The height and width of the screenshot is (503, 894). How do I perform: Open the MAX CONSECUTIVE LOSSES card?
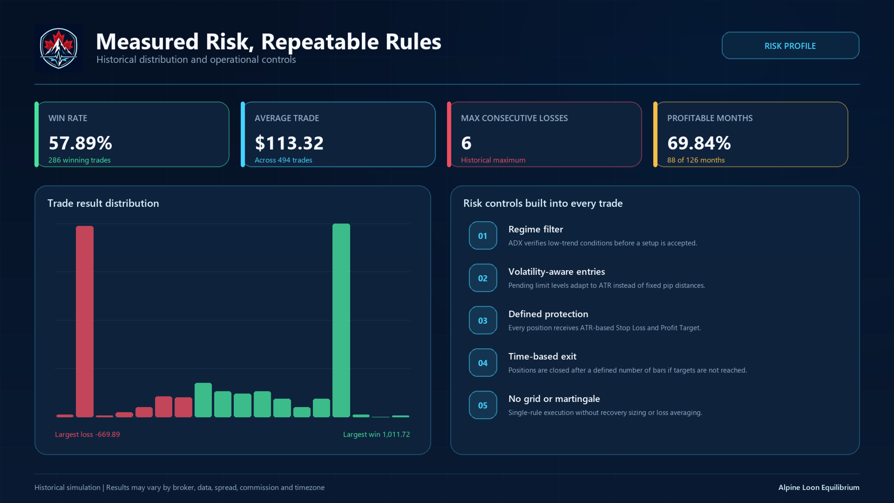(544, 134)
